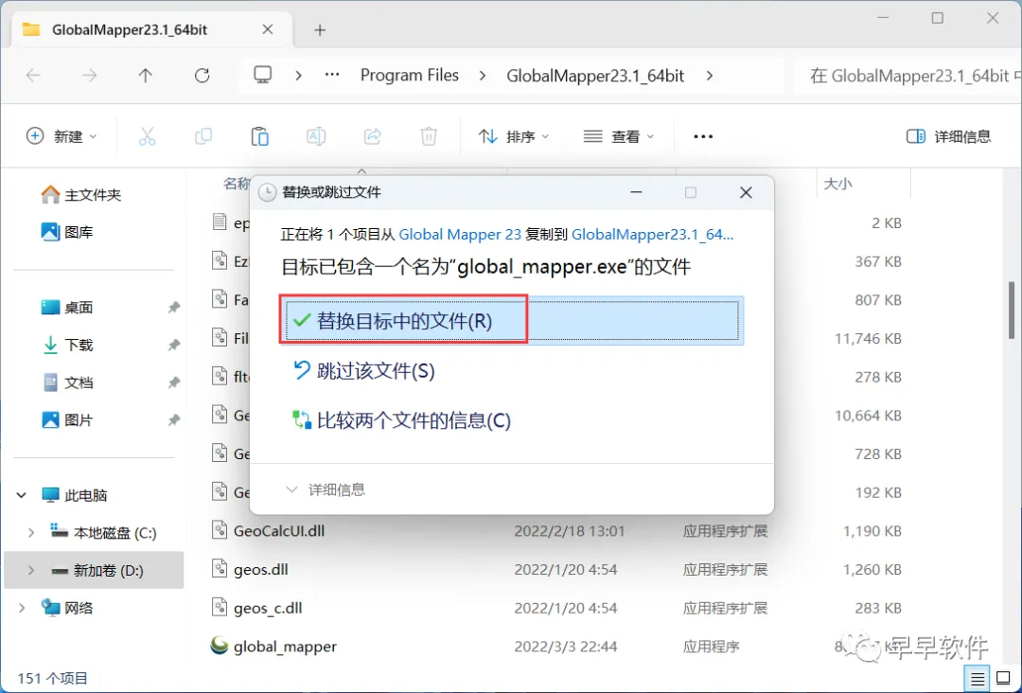Expand the chevron after the monitor icon
Viewport: 1022px width, 693px height.
pyautogui.click(x=298, y=76)
